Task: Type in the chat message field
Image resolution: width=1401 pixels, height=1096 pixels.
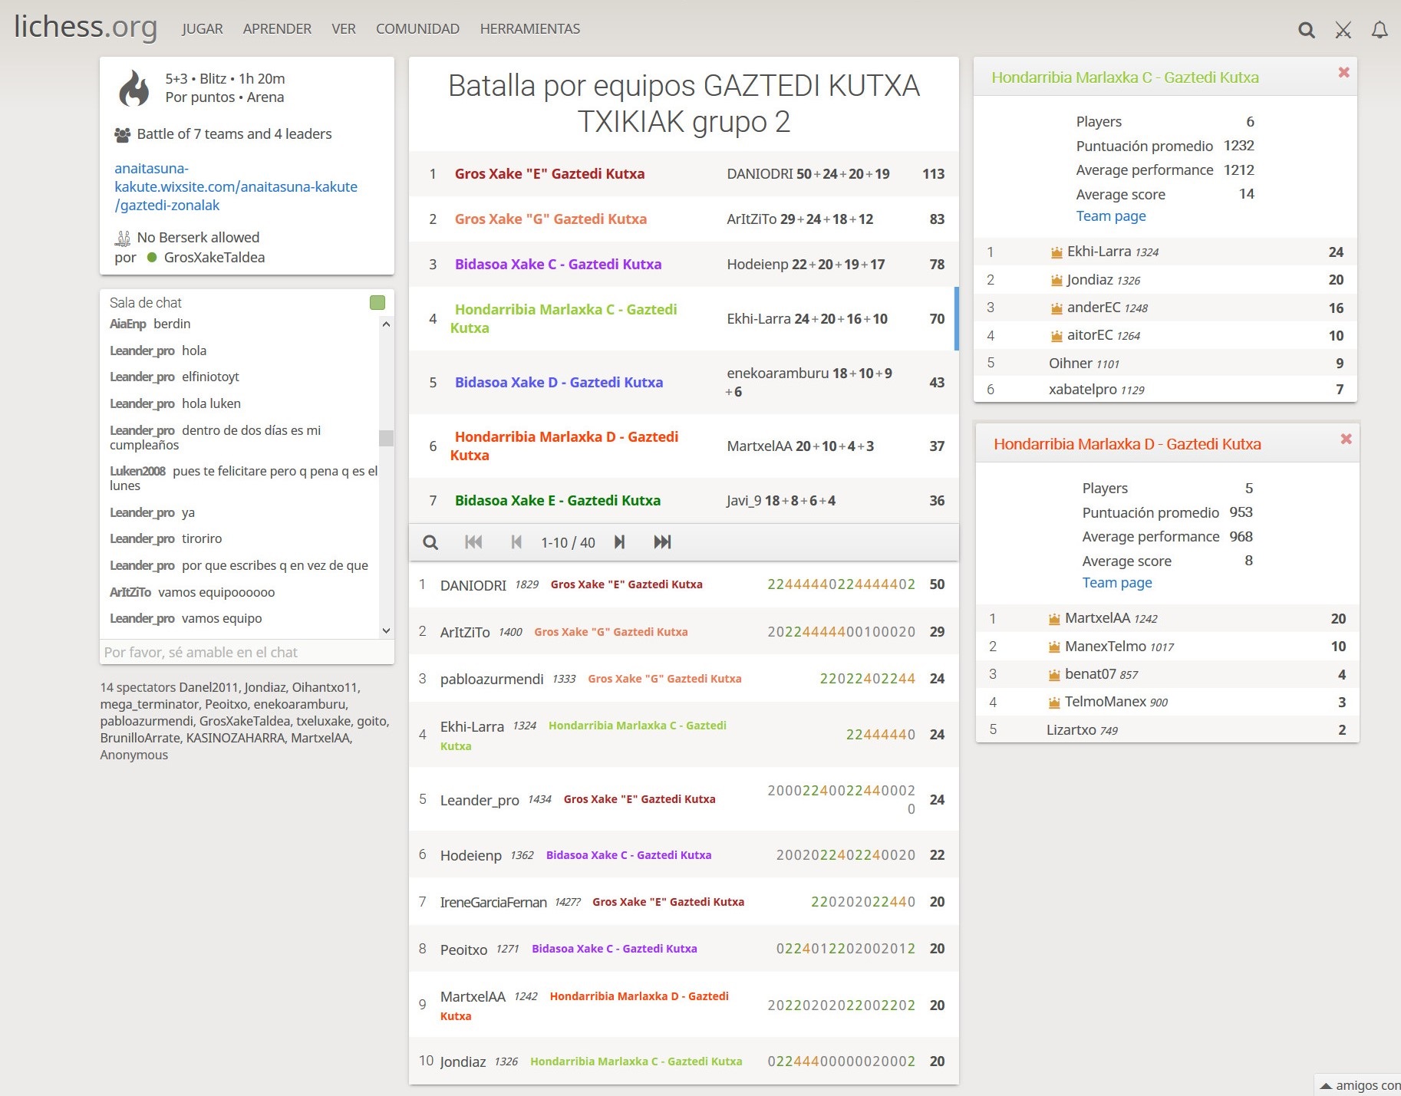Action: pos(246,652)
